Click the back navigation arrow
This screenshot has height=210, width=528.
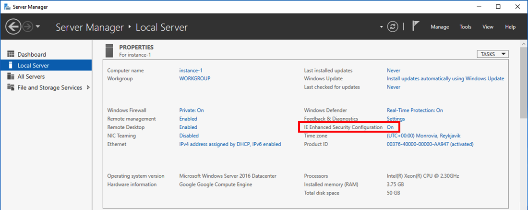point(13,27)
